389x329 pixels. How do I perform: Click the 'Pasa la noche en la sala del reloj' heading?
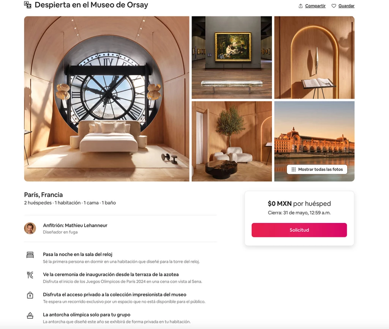(x=77, y=254)
